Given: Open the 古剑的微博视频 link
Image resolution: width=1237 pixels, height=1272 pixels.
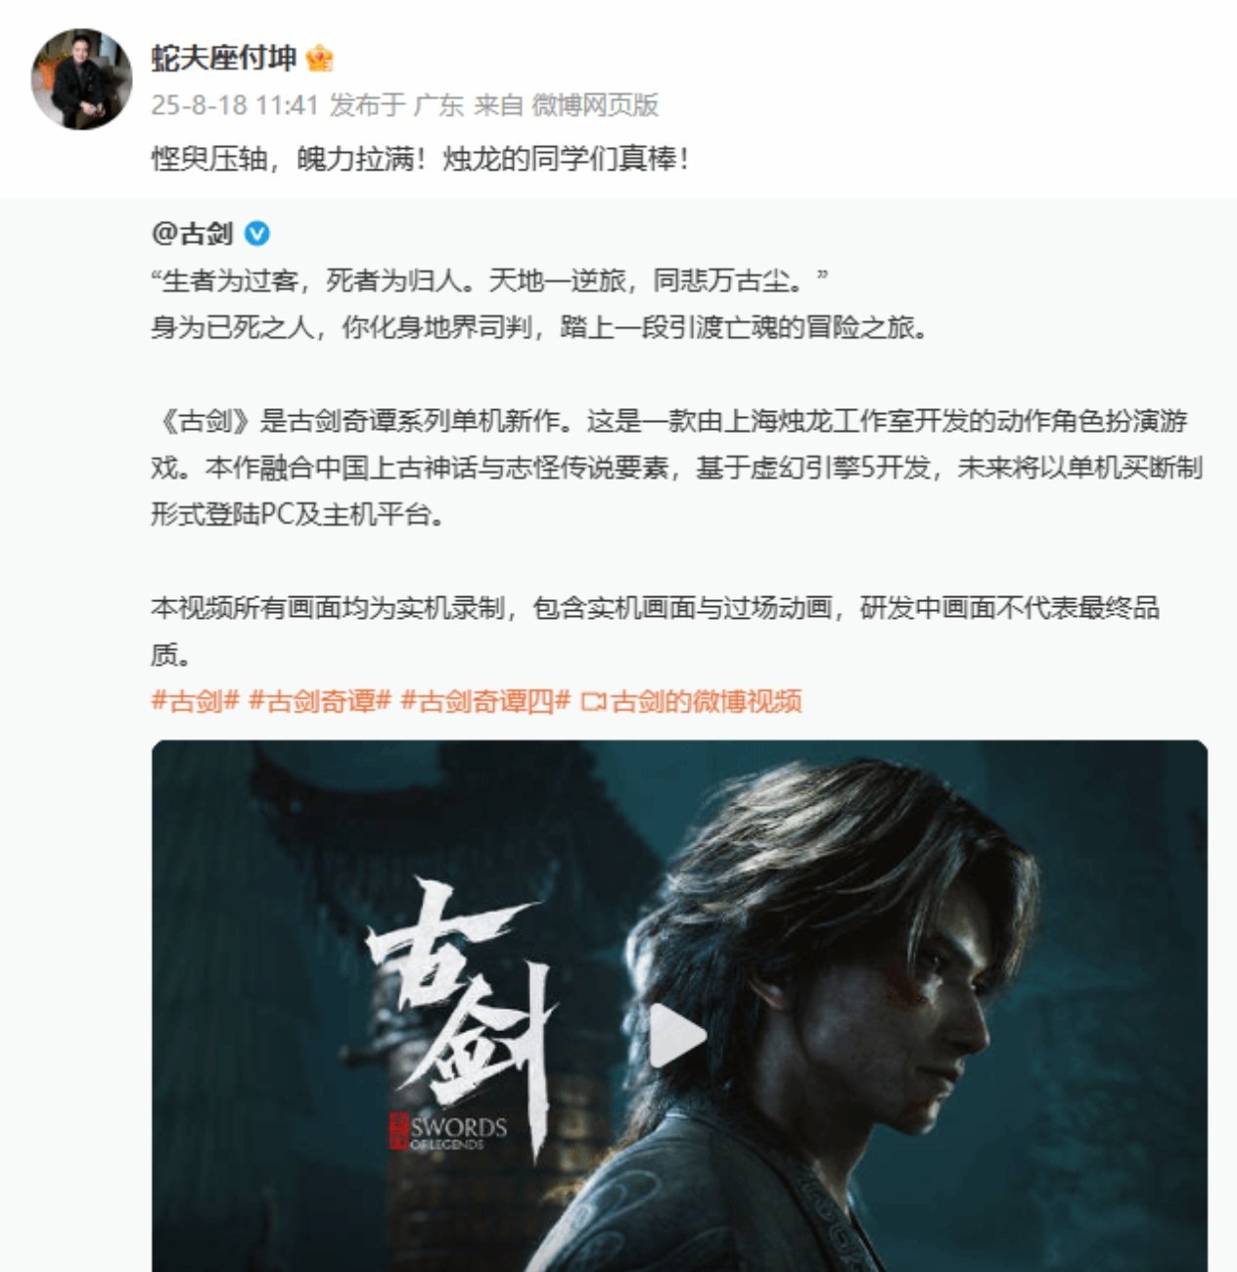Looking at the screenshot, I should point(706,701).
